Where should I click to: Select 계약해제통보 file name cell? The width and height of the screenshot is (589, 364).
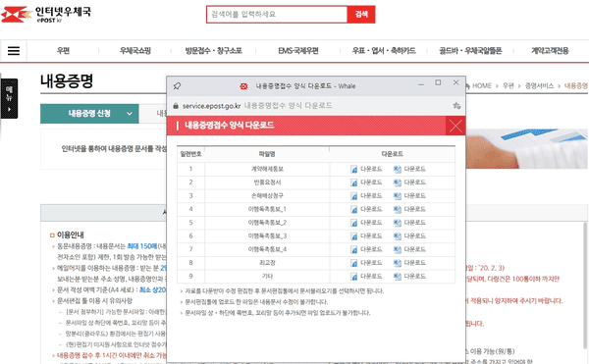[x=267, y=169]
